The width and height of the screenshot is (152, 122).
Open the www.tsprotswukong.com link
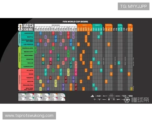click(29, 116)
